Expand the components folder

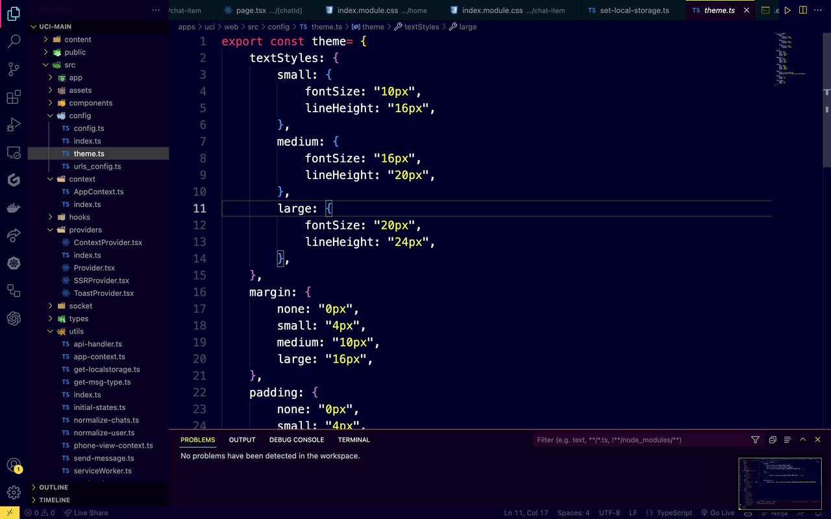[98, 103]
